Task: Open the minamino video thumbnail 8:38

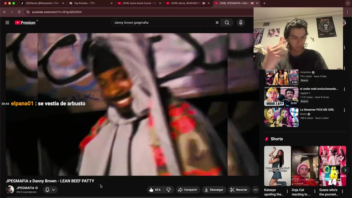Action: point(281,77)
